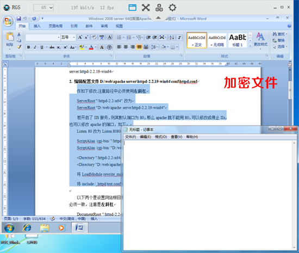299x253 pixels.
Task: Click the Copy icon in the clipboard group
Action: tap(19, 40)
